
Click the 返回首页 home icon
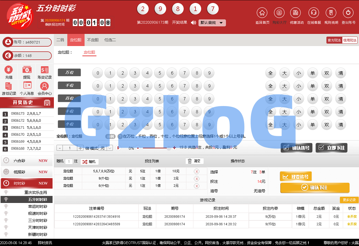(x=262, y=13)
